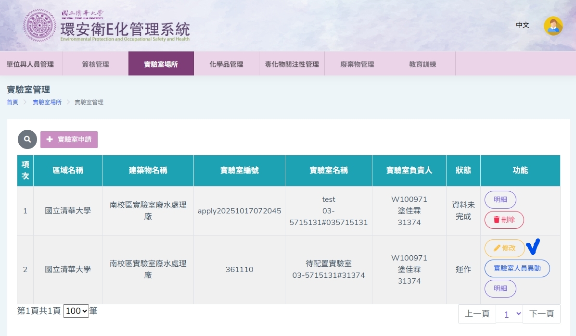
Task: Delete the test laboratory entry
Action: tap(504, 220)
